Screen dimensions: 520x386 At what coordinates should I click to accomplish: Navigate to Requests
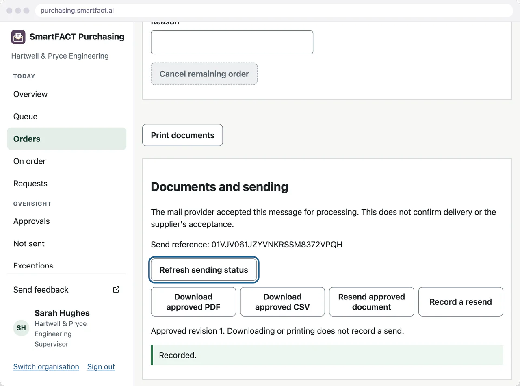67,184
